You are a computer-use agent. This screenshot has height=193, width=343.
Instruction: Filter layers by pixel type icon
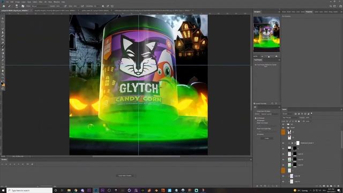pyautogui.click(x=295, y=114)
